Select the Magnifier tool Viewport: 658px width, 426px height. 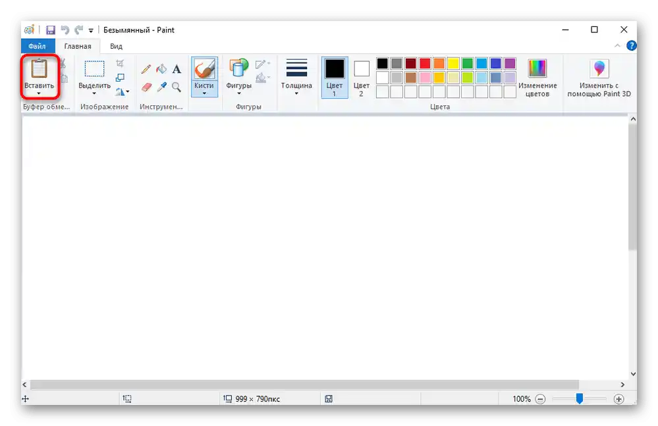coord(177,87)
